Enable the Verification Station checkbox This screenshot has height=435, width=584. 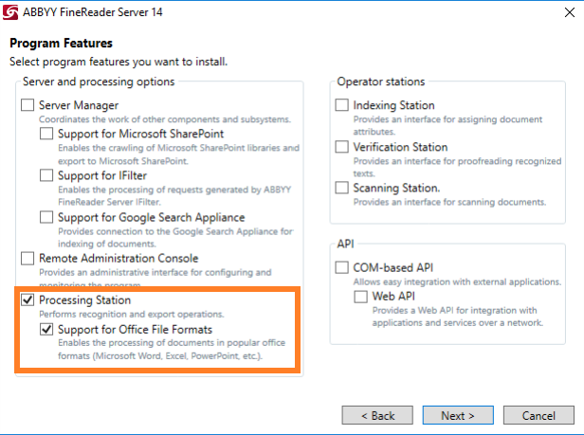point(342,147)
